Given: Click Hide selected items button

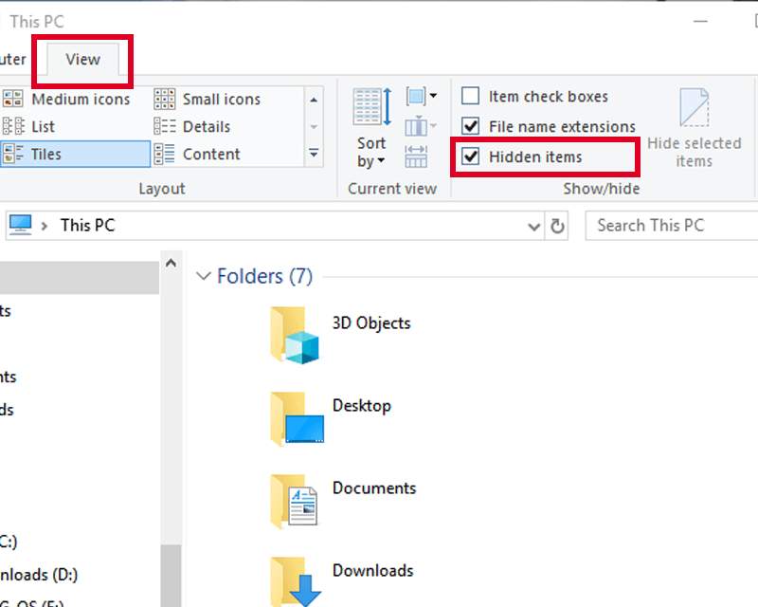Looking at the screenshot, I should click(694, 128).
